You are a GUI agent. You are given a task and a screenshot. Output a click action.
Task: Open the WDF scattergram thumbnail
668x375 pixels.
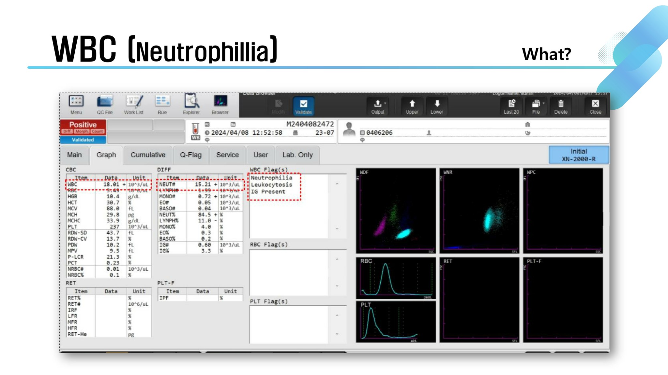click(x=396, y=211)
